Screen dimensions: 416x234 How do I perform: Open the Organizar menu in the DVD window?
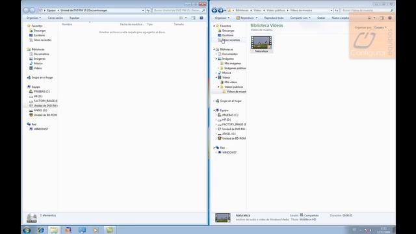pos(33,18)
